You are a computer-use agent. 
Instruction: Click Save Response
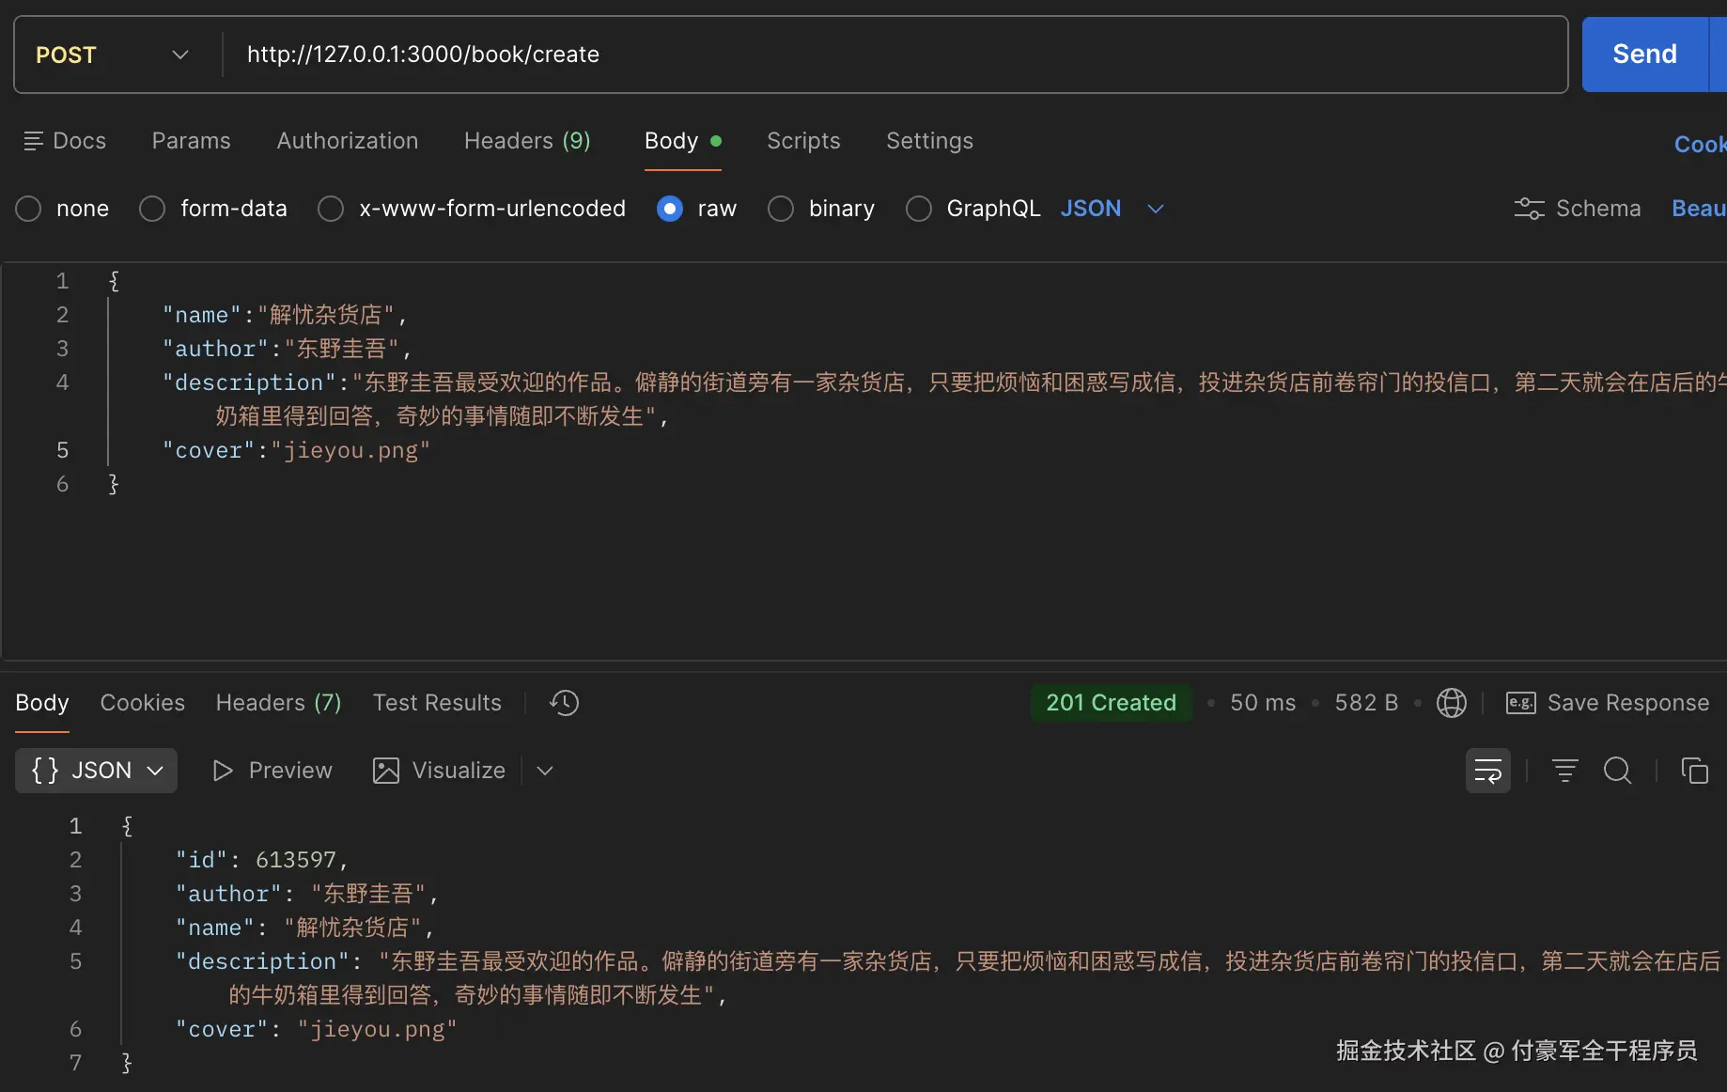tap(1608, 703)
